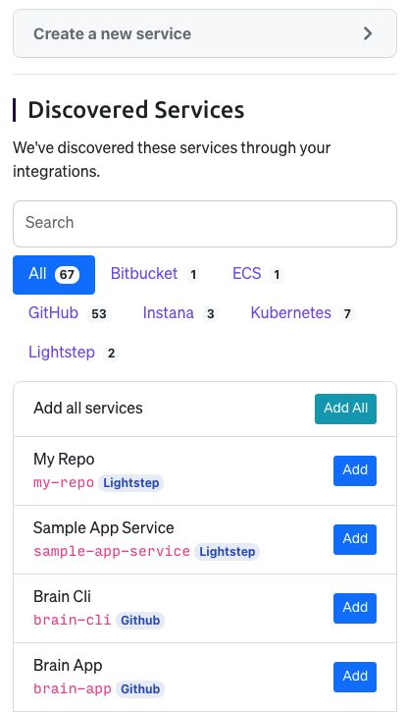Screen dimensions: 407x712
Task: Filter the list by Lightstep
Action: pos(74,353)
